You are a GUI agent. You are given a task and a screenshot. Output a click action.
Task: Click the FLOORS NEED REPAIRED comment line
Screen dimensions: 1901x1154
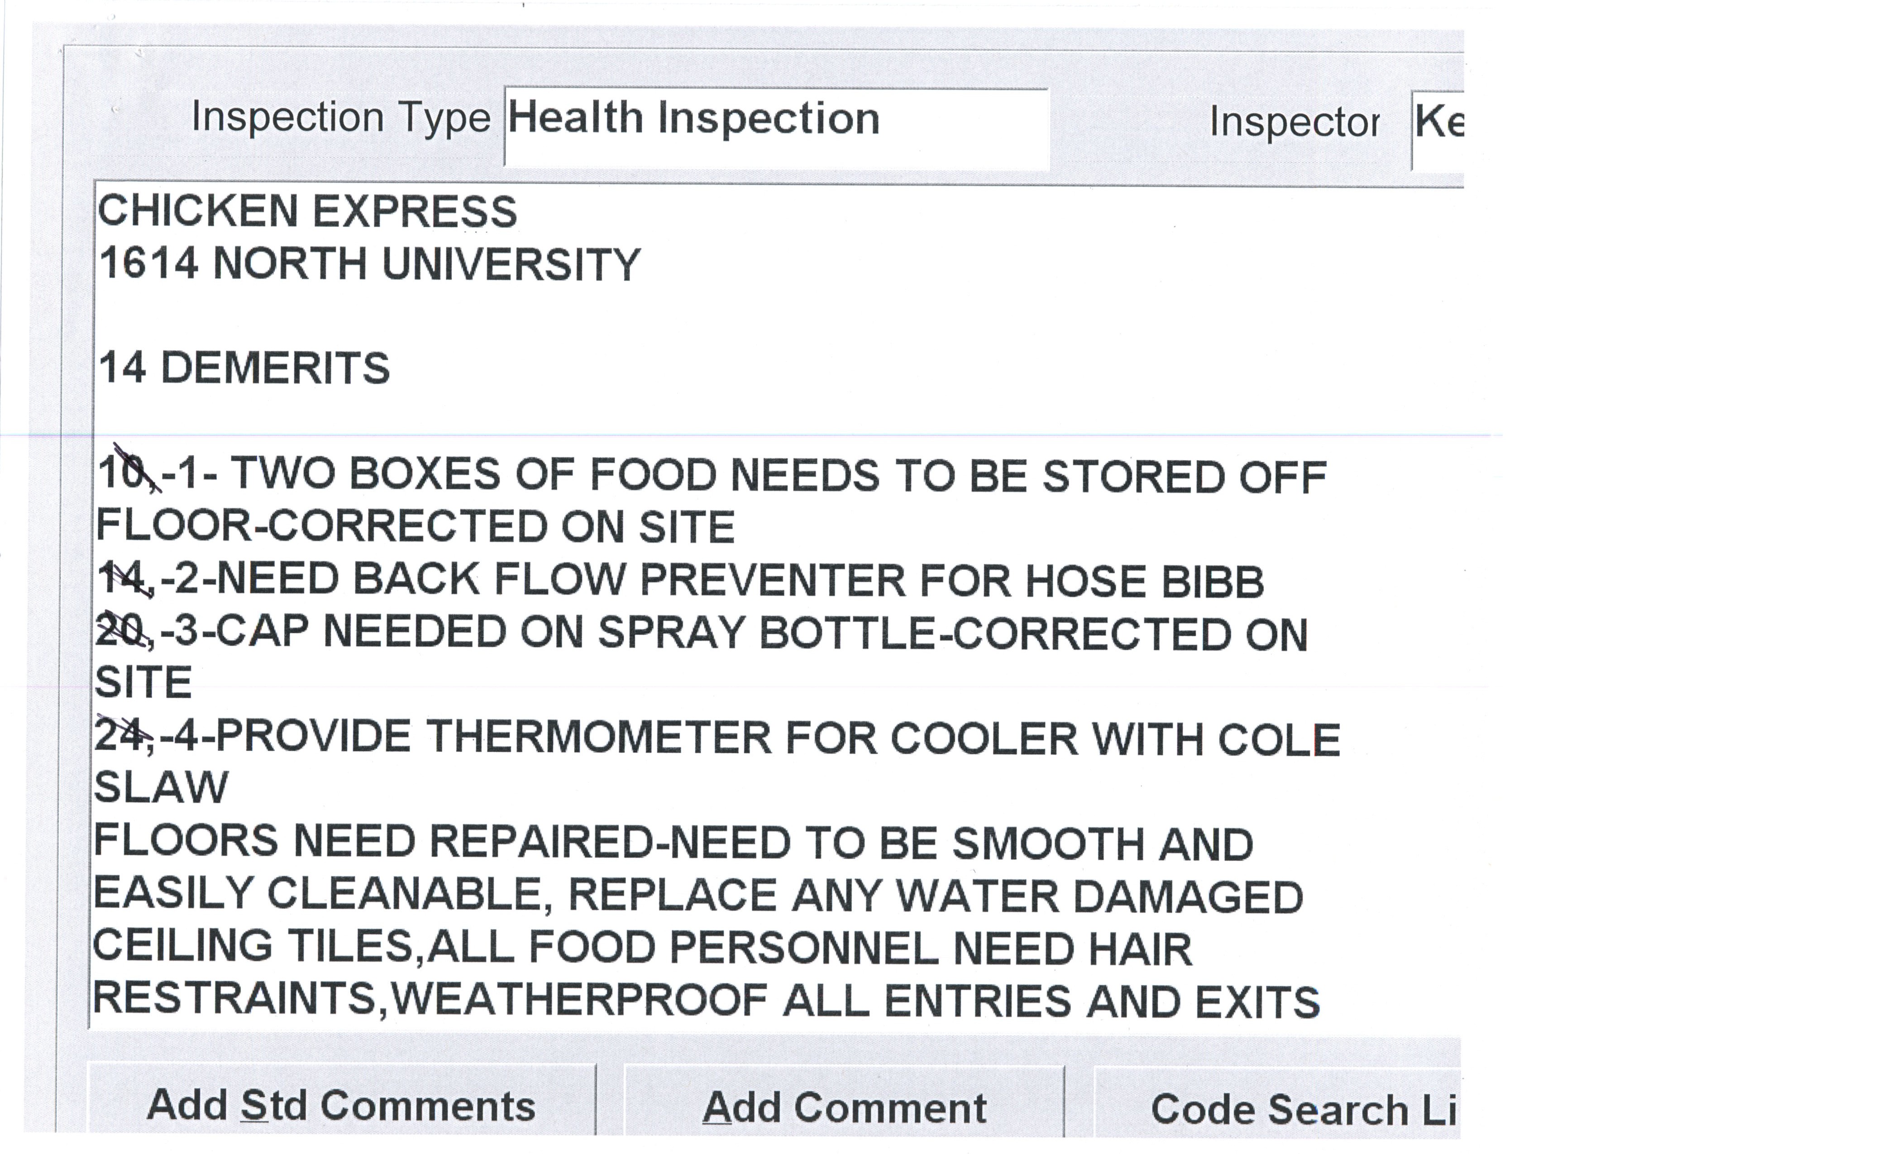tap(673, 842)
